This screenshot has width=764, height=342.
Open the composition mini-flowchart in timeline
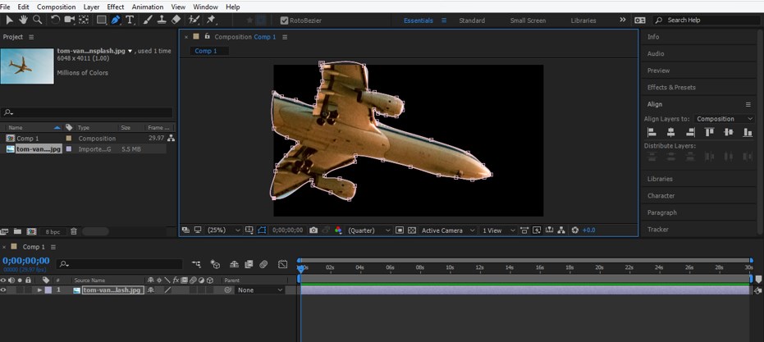point(196,264)
